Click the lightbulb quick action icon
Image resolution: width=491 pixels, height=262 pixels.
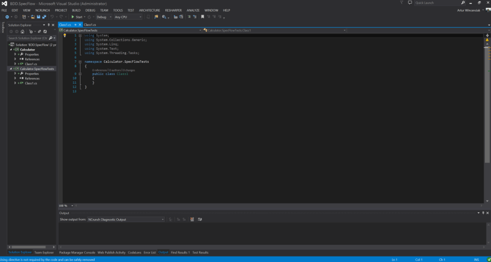coord(65,36)
